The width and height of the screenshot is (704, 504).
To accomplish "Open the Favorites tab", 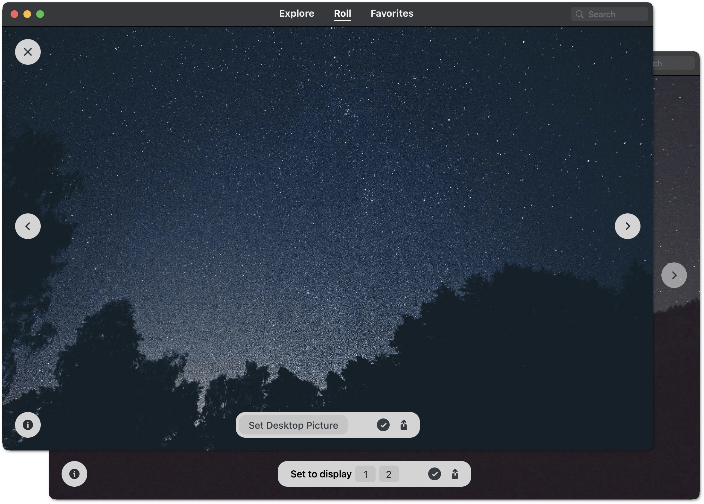I will [x=392, y=13].
